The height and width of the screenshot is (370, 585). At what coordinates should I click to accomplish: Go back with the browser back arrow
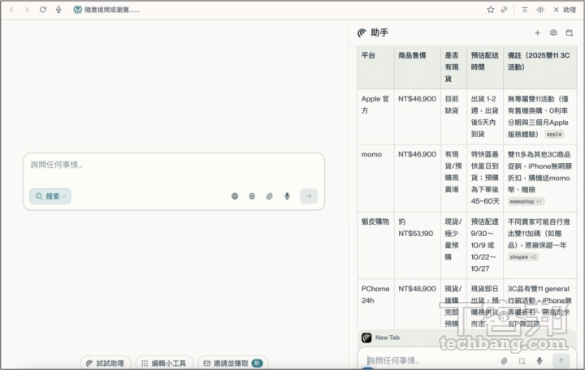(11, 10)
